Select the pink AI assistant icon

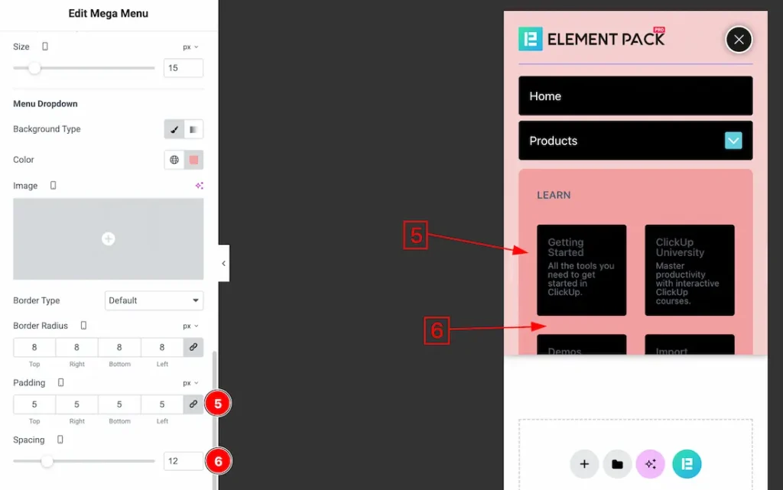(650, 464)
